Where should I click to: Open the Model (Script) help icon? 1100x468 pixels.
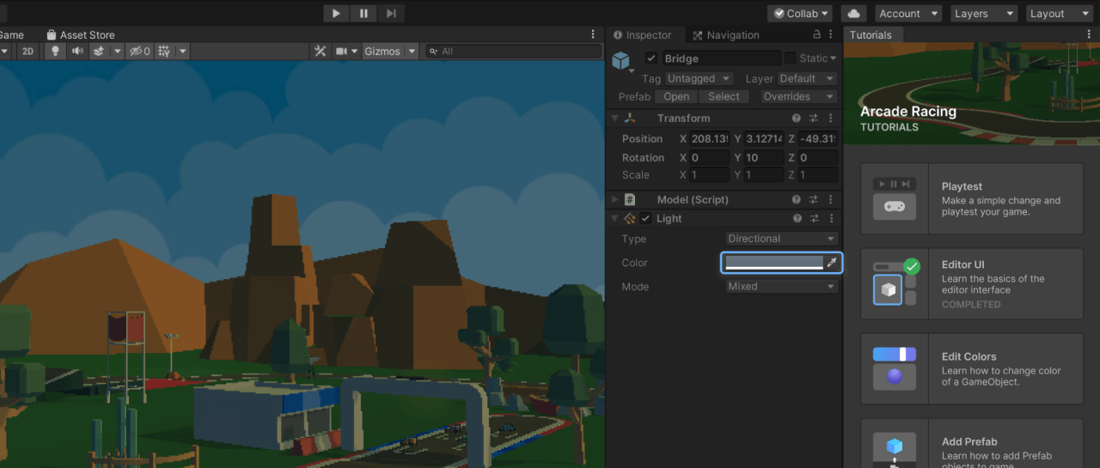(797, 199)
